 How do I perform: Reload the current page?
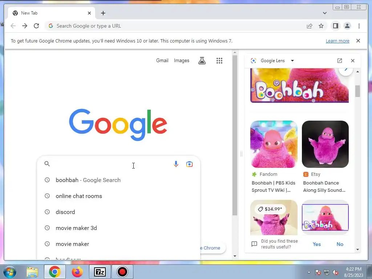click(36, 26)
